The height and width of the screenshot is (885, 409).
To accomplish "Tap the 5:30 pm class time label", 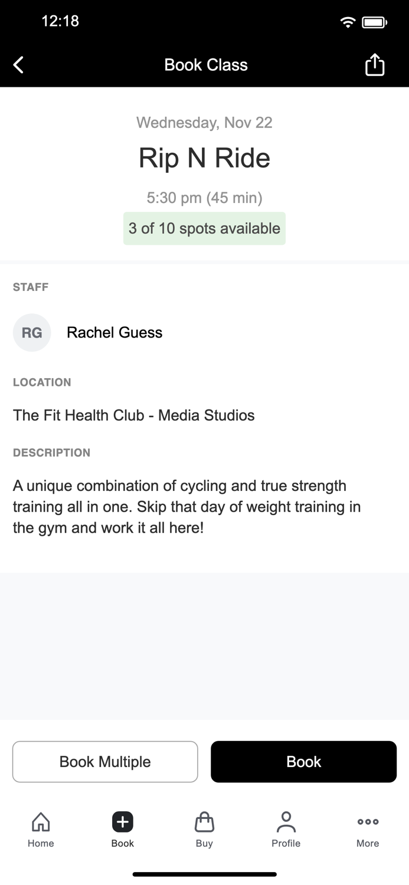I will pos(204,198).
